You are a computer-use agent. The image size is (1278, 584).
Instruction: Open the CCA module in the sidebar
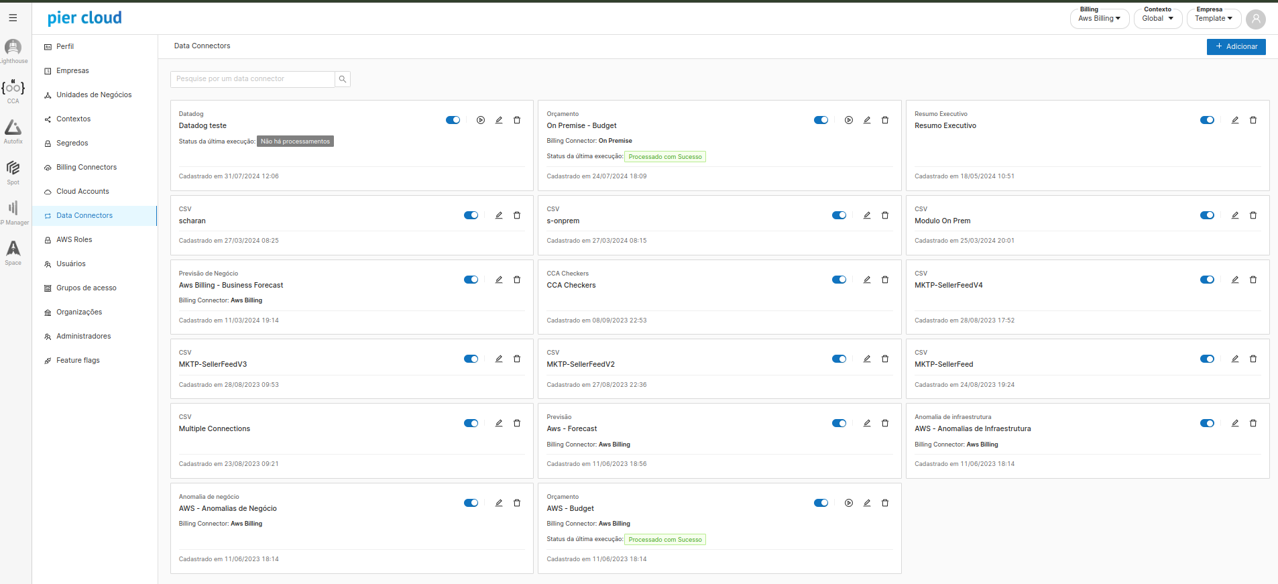point(13,89)
